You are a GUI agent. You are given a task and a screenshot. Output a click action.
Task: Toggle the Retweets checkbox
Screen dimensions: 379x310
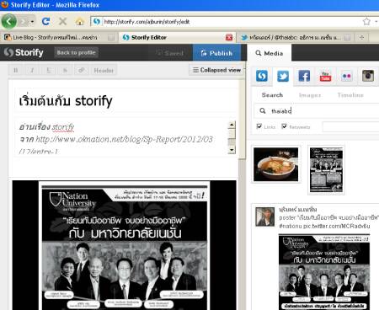(285, 126)
